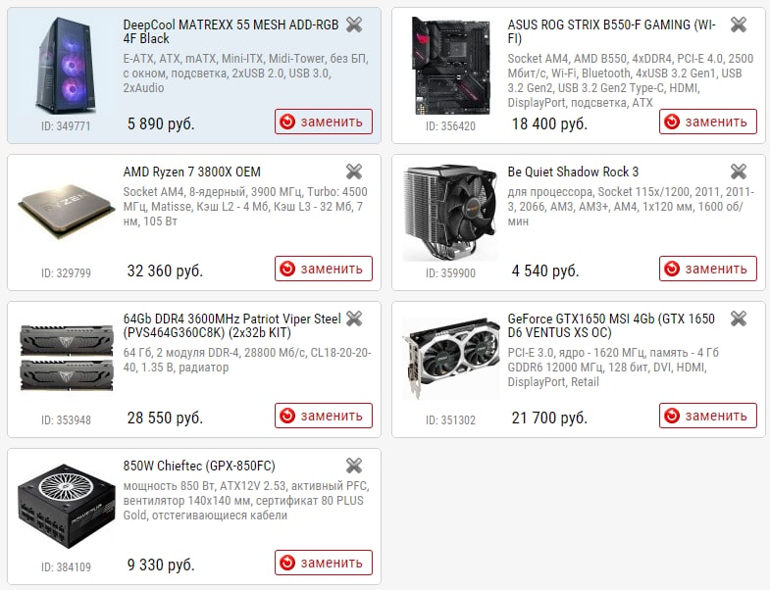This screenshot has height=590, width=770.
Task: Replace the Be Quiet cooler
Action: tap(708, 269)
